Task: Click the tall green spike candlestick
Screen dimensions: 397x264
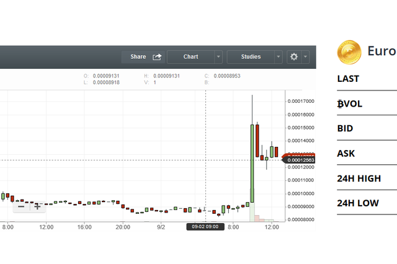Action: pyautogui.click(x=252, y=164)
